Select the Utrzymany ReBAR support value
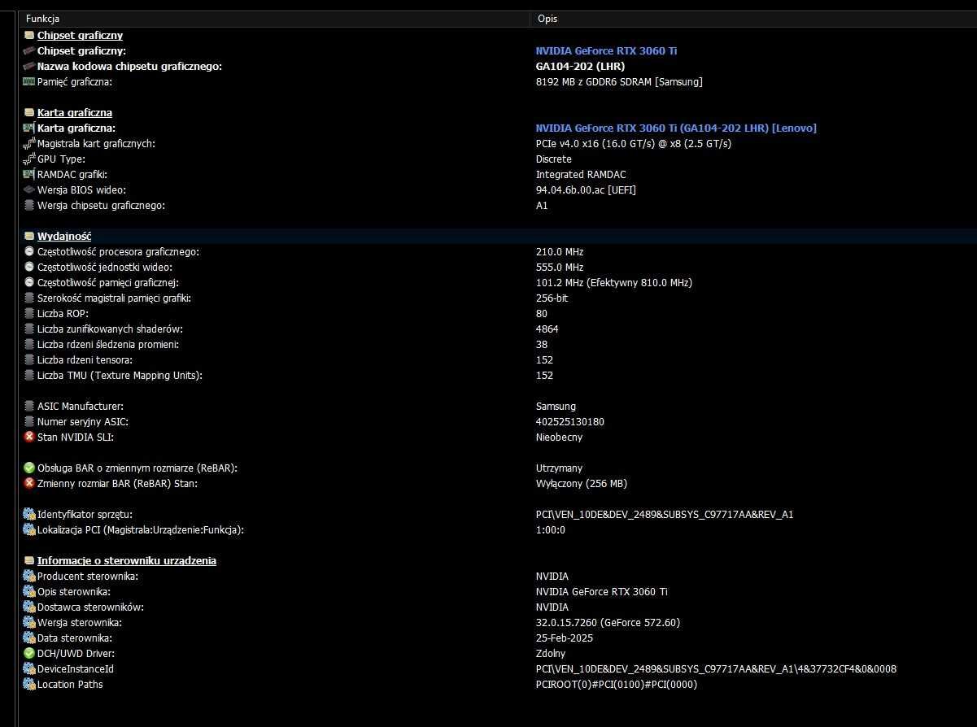 (560, 468)
